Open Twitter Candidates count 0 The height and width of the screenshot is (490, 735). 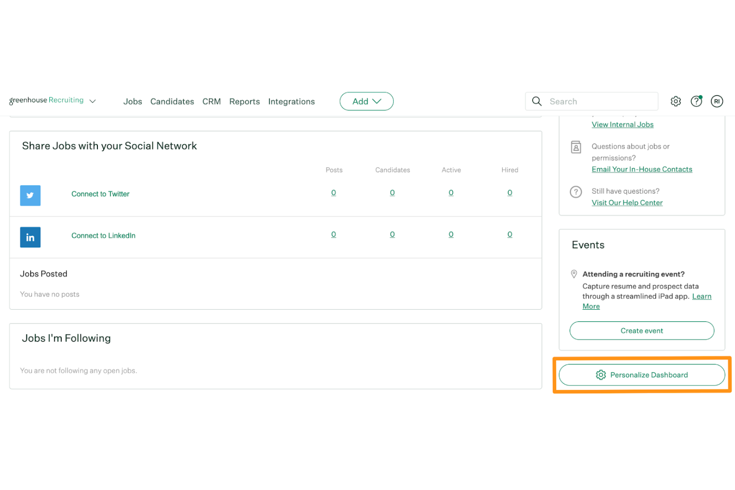[392, 193]
